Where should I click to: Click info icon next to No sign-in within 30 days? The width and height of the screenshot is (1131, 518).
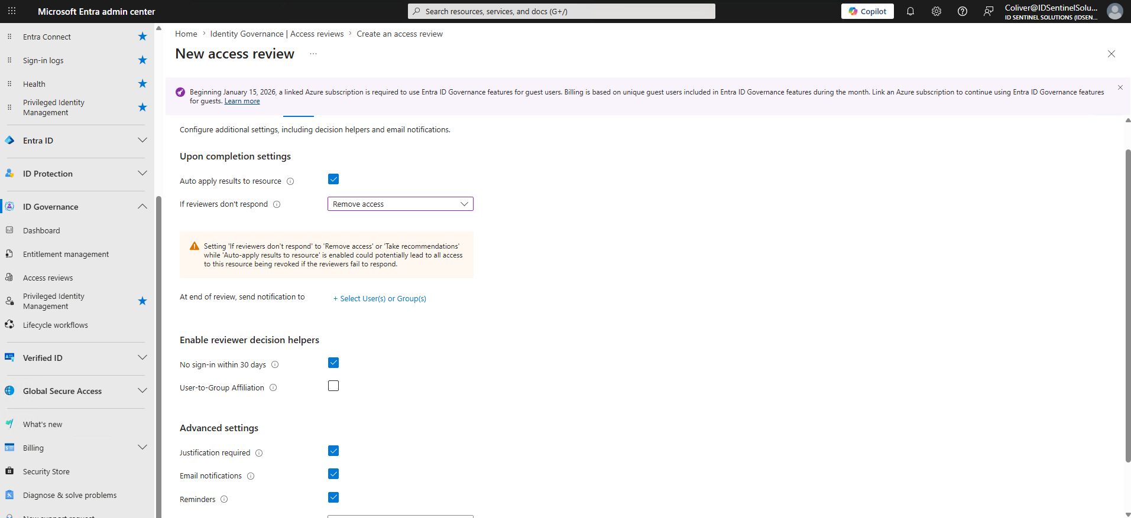click(x=275, y=365)
